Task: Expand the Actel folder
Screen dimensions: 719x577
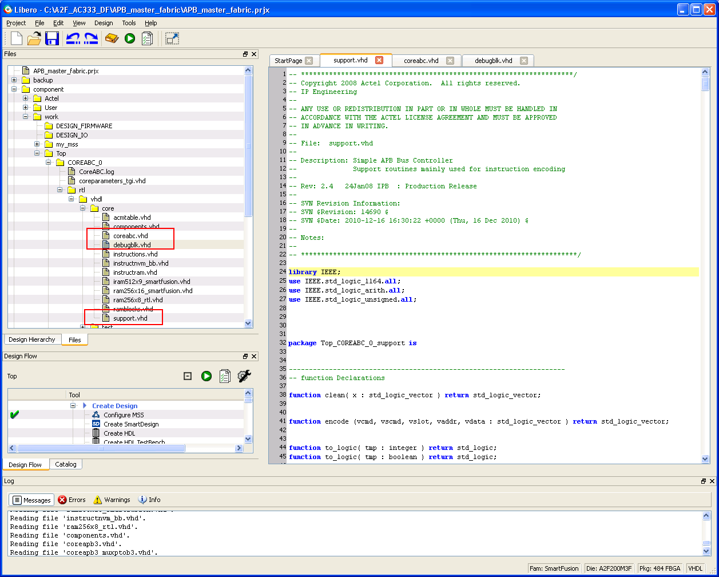Action: click(26, 98)
